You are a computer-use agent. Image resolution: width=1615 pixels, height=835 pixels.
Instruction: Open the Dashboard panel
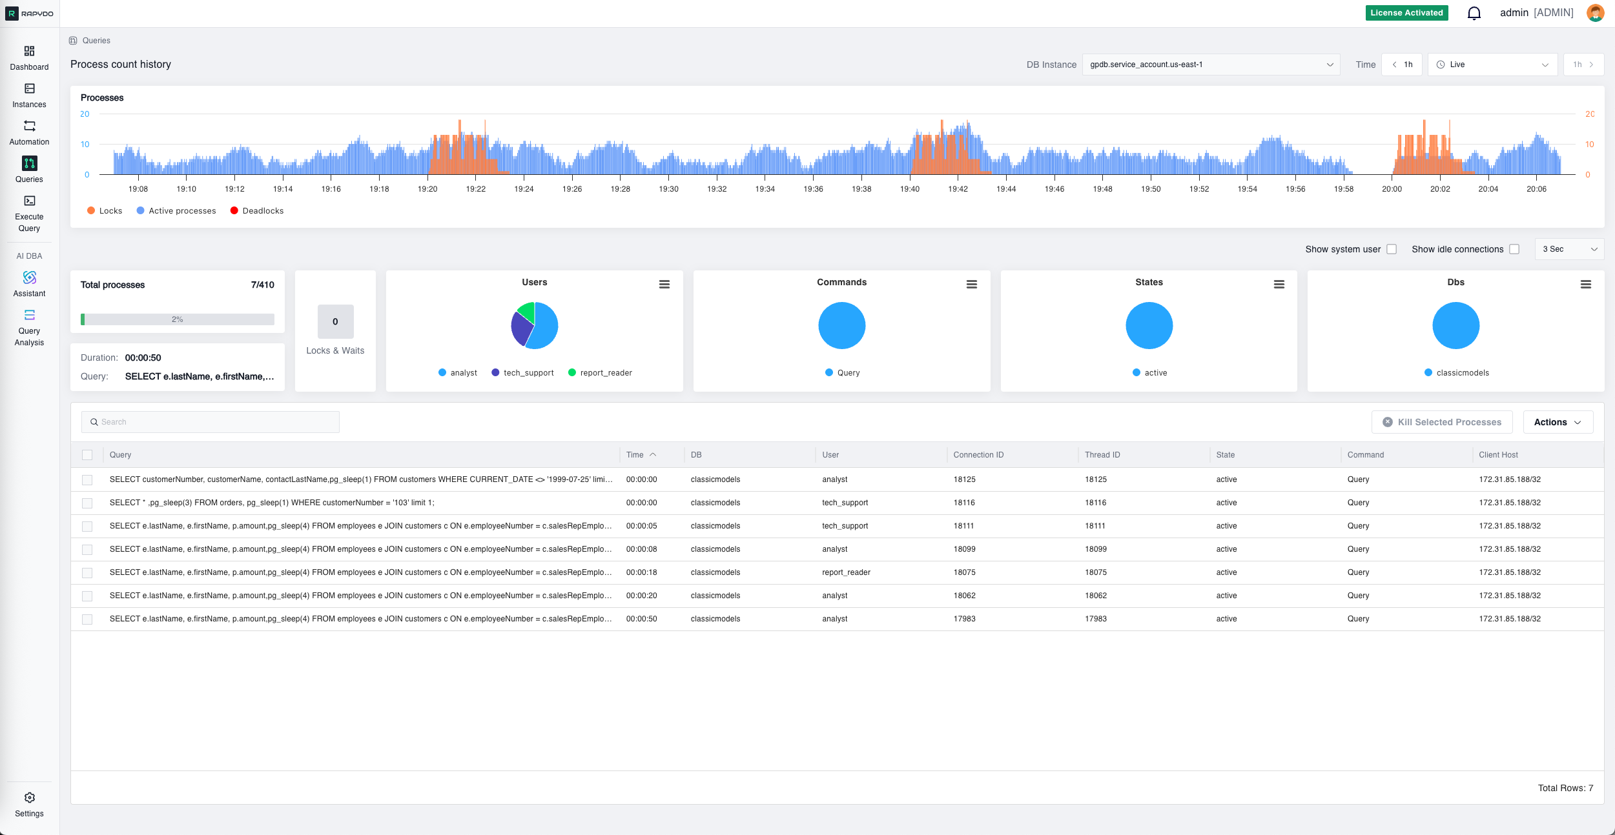(x=29, y=58)
